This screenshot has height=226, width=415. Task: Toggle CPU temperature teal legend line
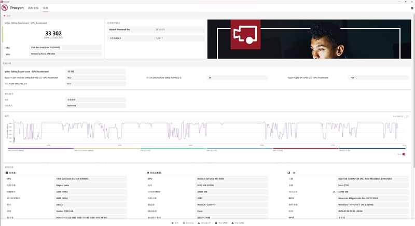(173, 149)
